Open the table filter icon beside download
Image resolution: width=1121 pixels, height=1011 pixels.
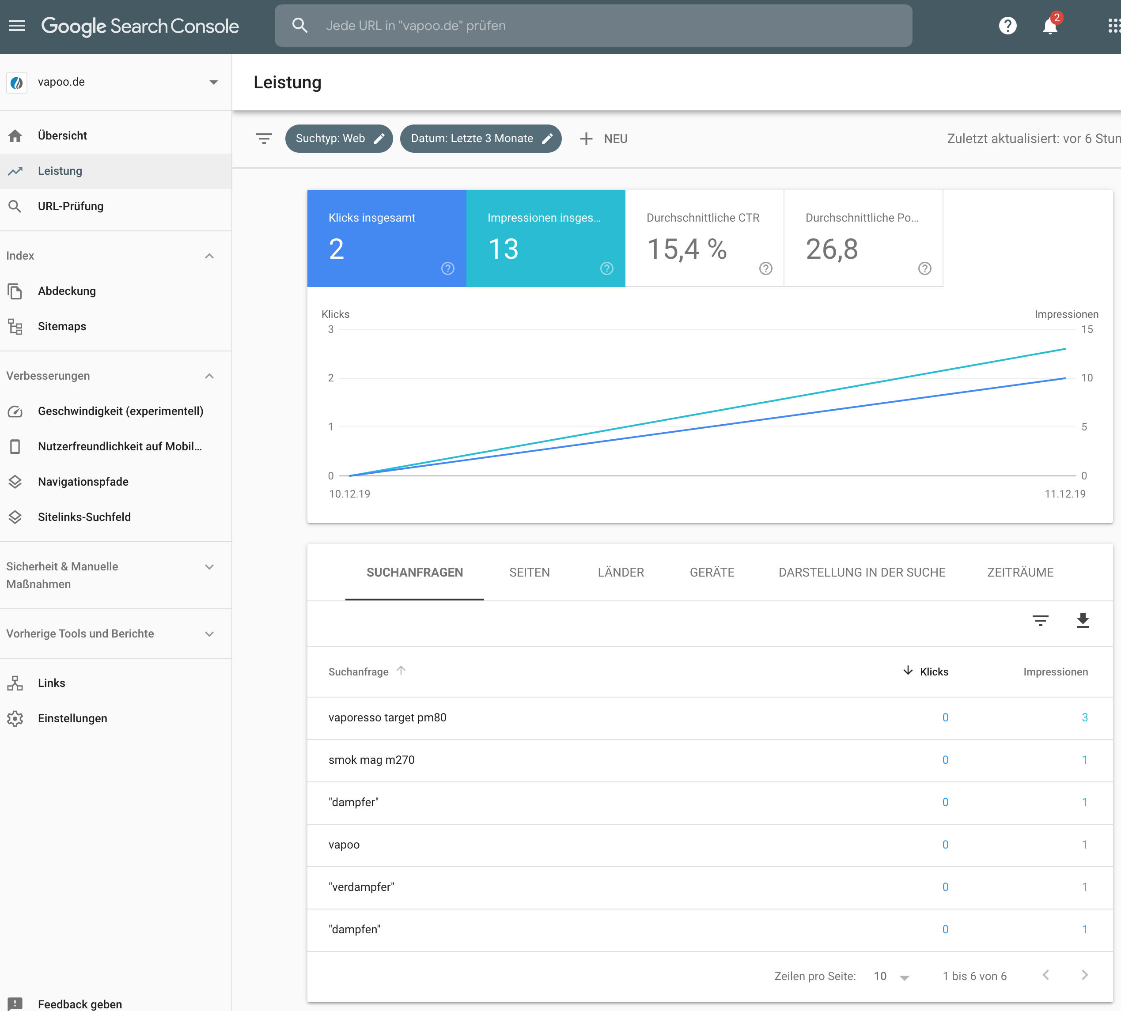[x=1040, y=620]
